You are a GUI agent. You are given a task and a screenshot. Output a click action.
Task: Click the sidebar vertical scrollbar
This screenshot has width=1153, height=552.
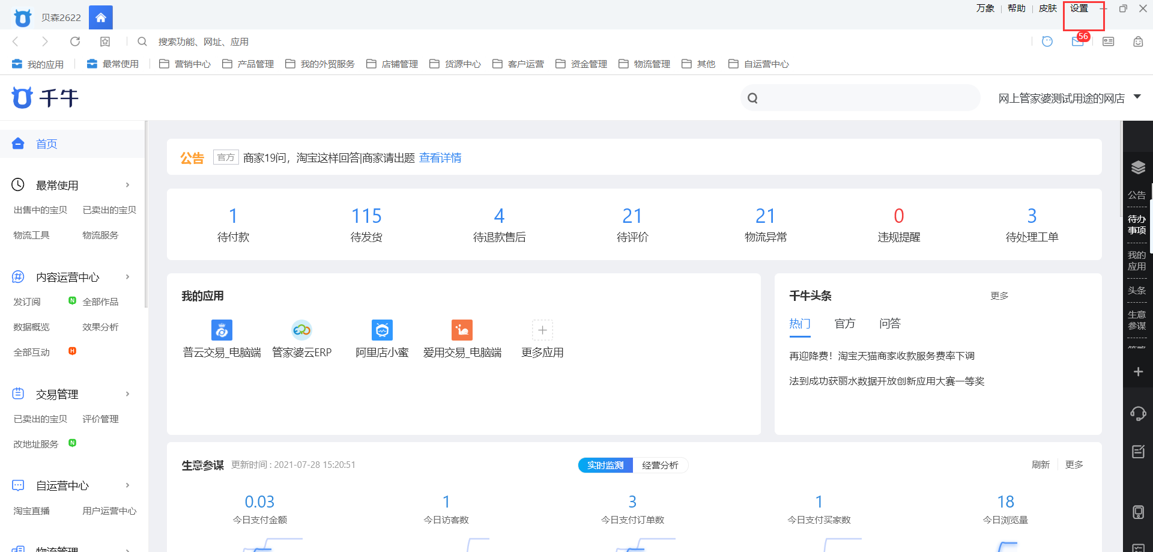pos(146,214)
